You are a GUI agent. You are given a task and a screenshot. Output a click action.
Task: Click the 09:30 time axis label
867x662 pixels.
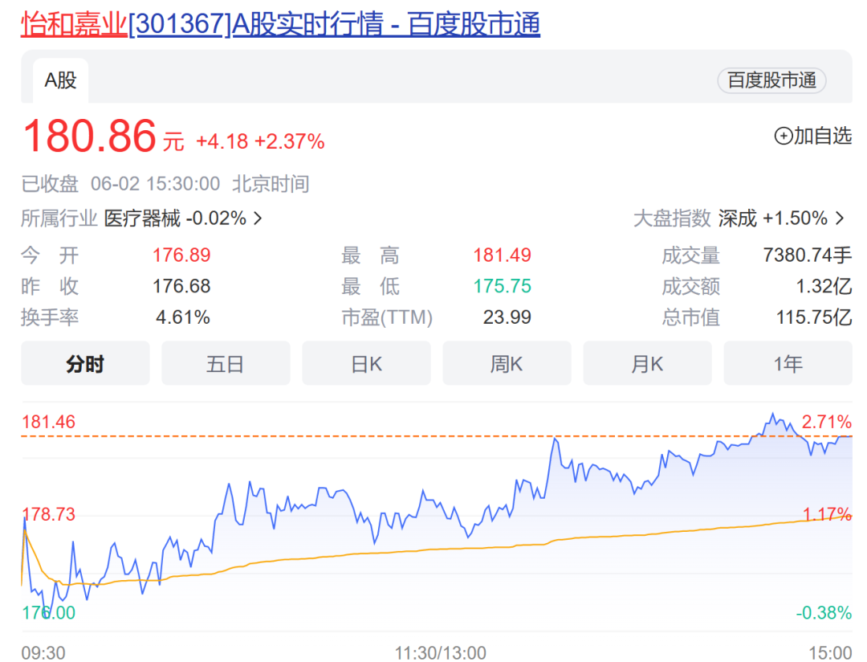point(43,653)
